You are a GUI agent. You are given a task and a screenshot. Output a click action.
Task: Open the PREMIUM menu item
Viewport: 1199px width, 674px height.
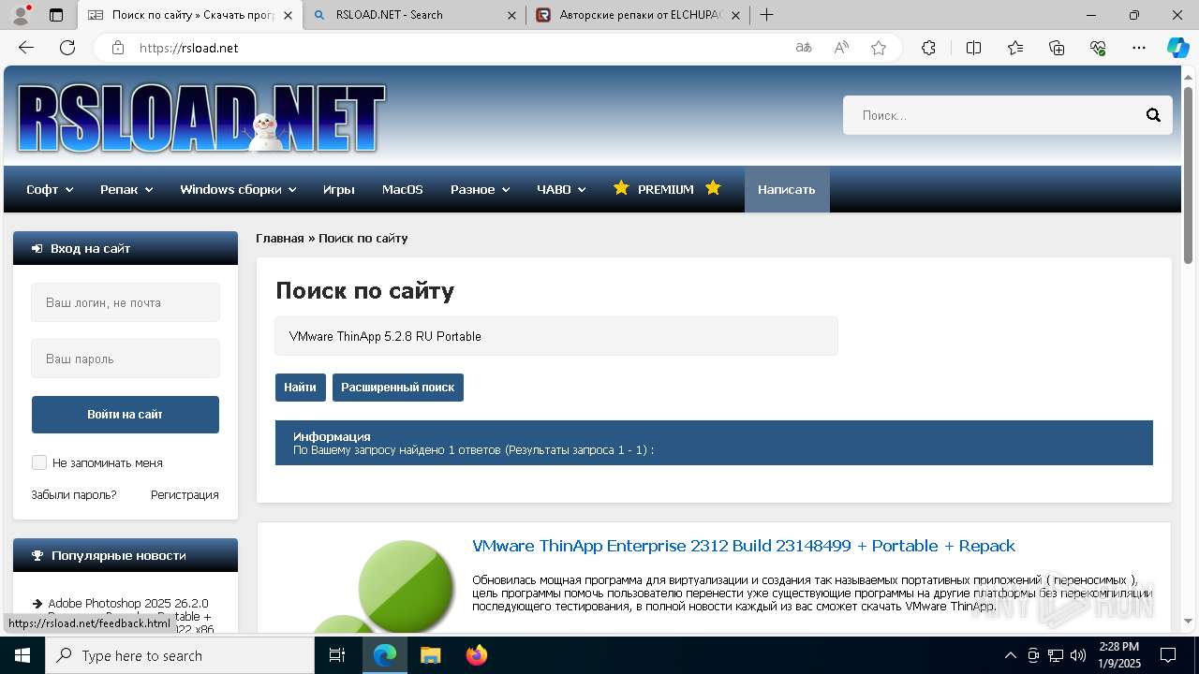(667, 189)
